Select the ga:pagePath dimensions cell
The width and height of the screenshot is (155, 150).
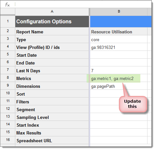[x=119, y=87]
